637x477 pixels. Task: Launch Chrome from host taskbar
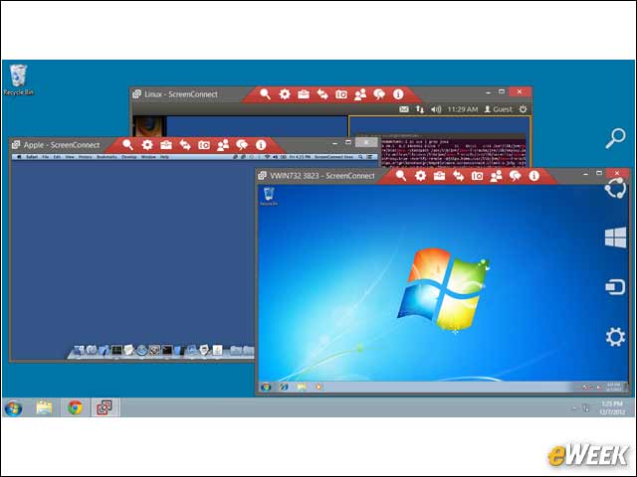pyautogui.click(x=75, y=407)
